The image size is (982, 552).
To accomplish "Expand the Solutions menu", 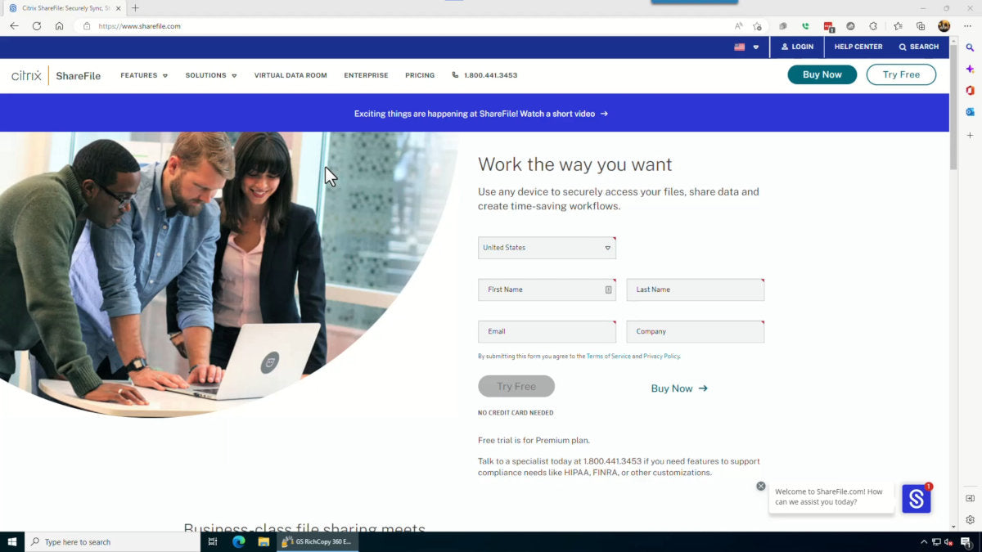I will [x=211, y=75].
